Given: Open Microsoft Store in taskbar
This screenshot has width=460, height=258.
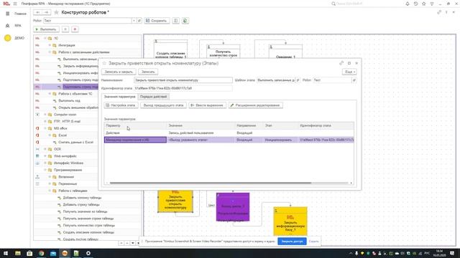Looking at the screenshot, I should 29,253.
